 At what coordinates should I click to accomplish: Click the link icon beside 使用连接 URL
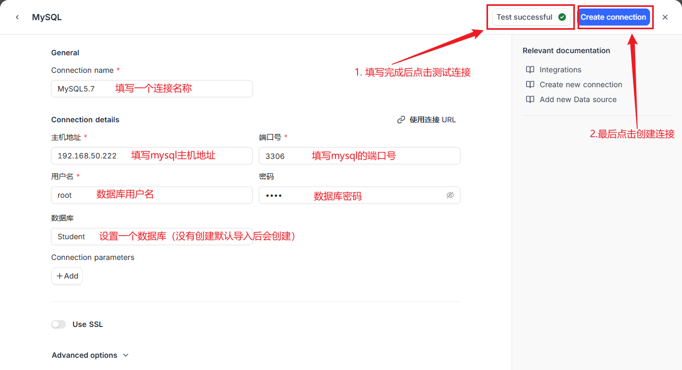pyautogui.click(x=401, y=120)
